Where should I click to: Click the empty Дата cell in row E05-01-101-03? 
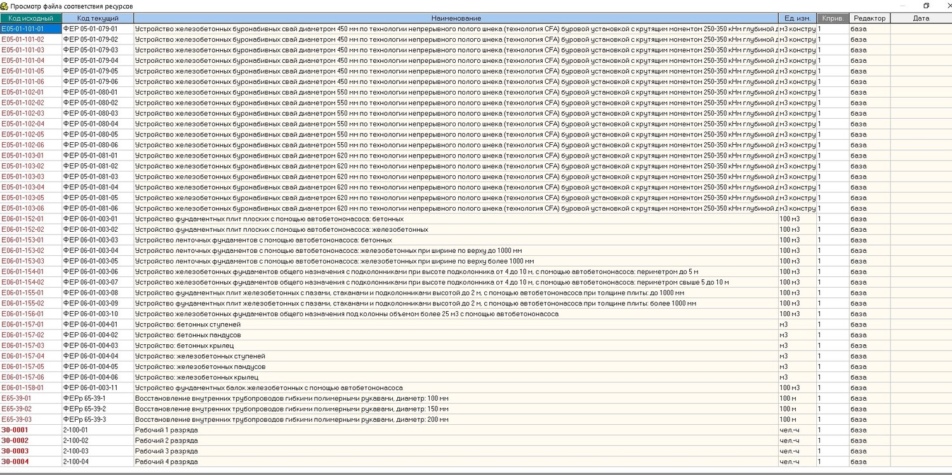coord(921,50)
